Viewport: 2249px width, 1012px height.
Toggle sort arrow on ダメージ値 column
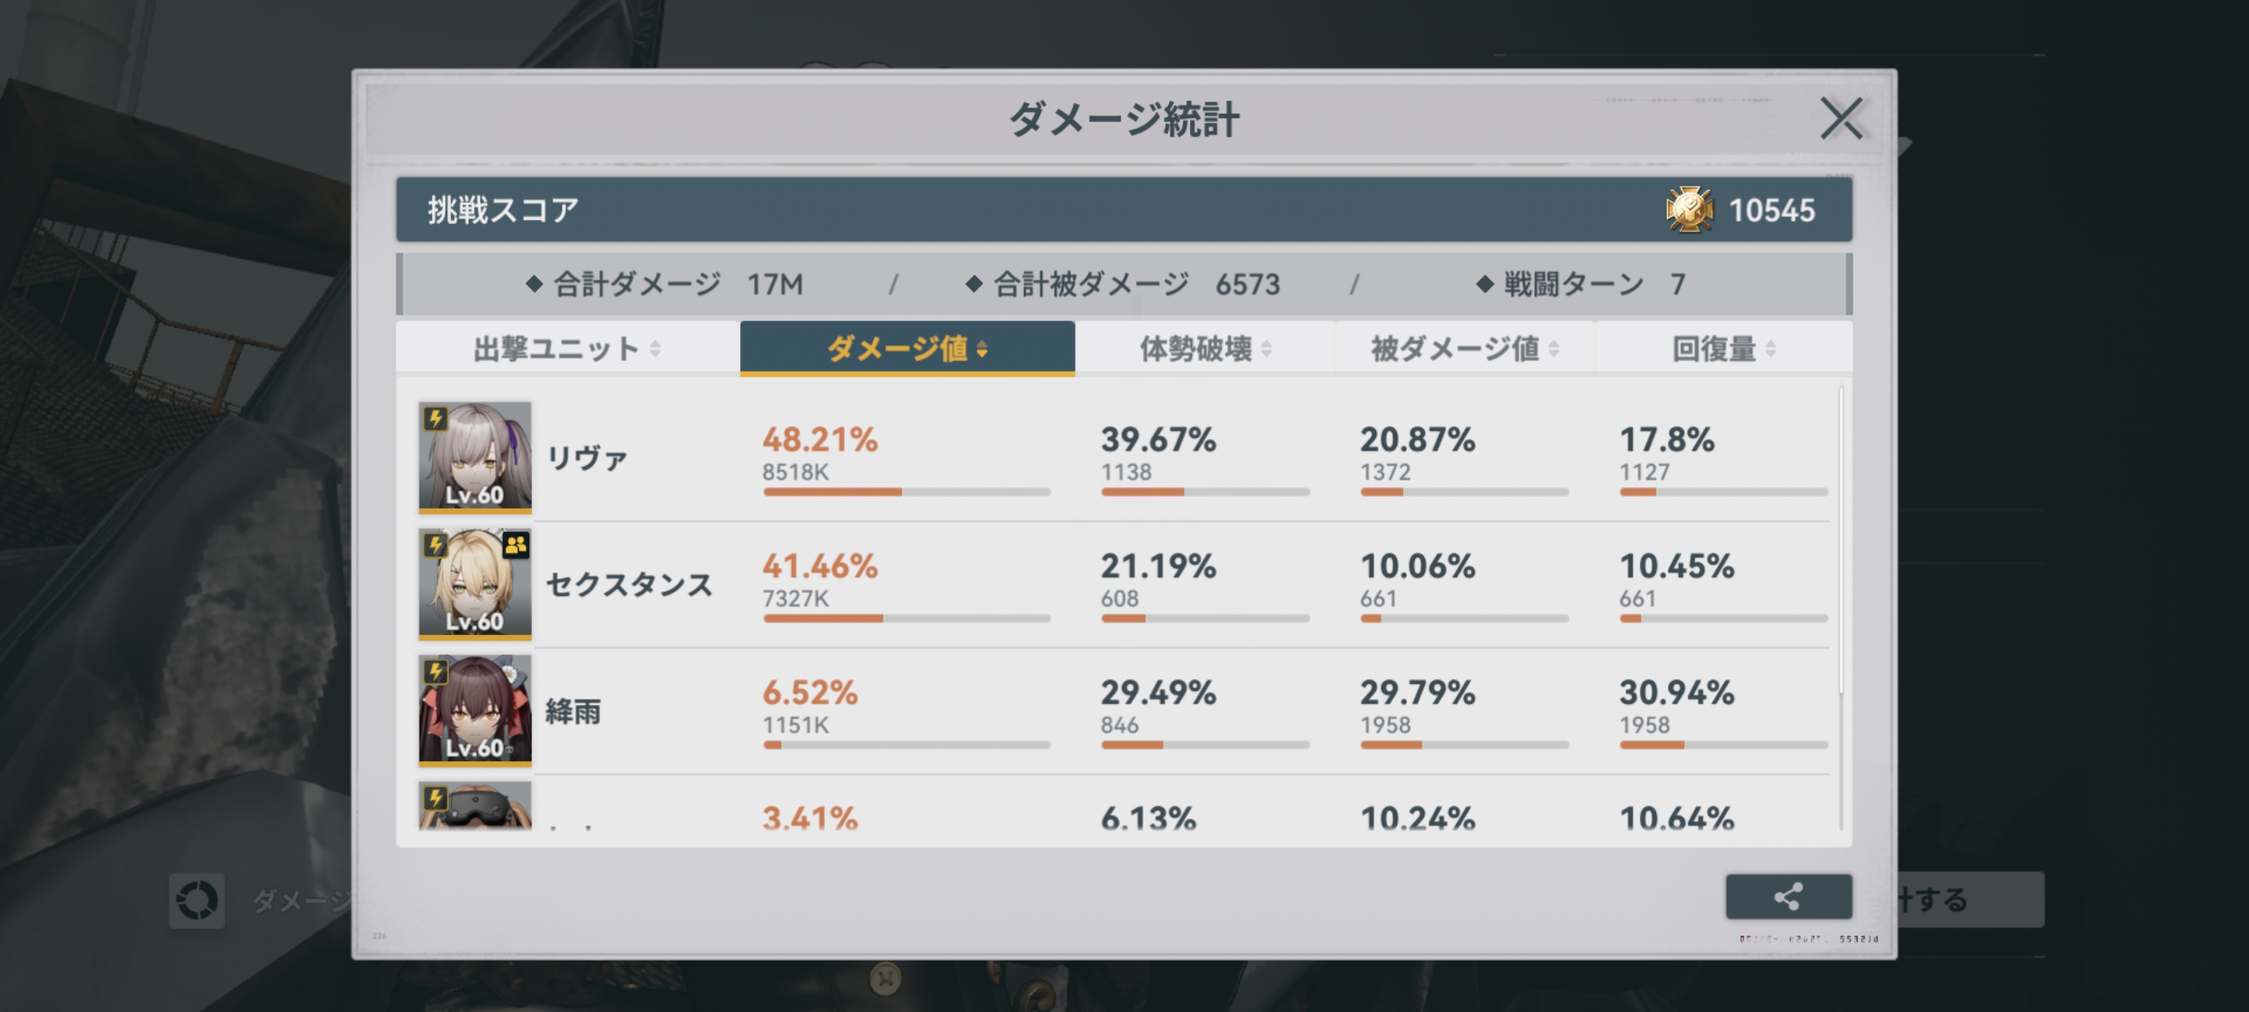click(983, 349)
